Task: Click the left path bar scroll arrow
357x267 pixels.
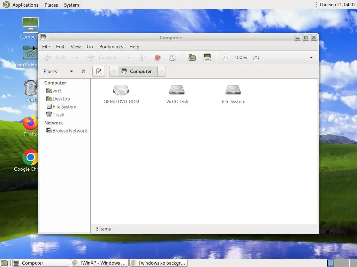Action: pos(113,71)
